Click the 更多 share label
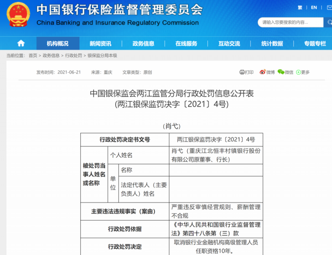Viewport: 332px width, 255px height. pyautogui.click(x=305, y=72)
